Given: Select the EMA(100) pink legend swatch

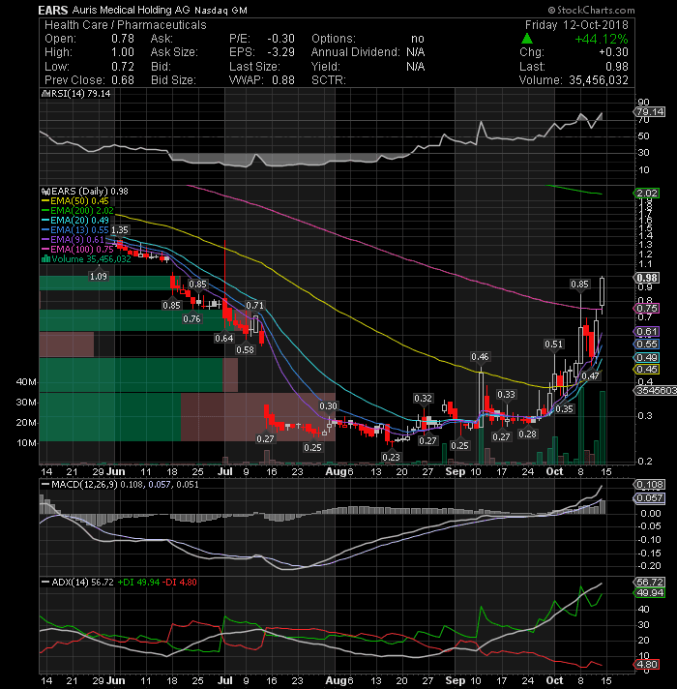Looking at the screenshot, I should [x=45, y=250].
